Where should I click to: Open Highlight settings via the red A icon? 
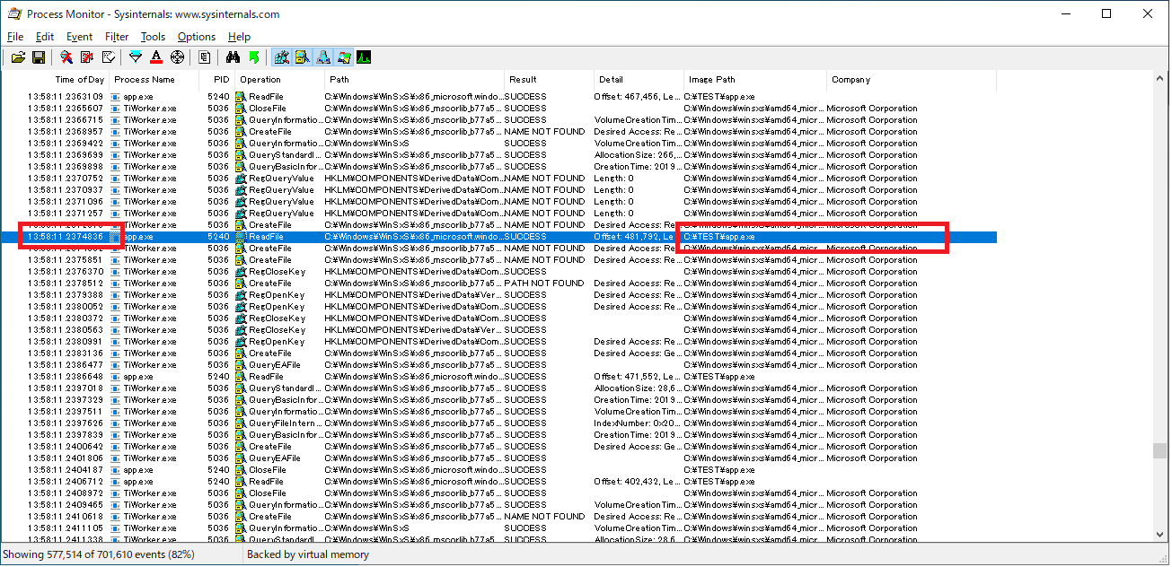156,57
